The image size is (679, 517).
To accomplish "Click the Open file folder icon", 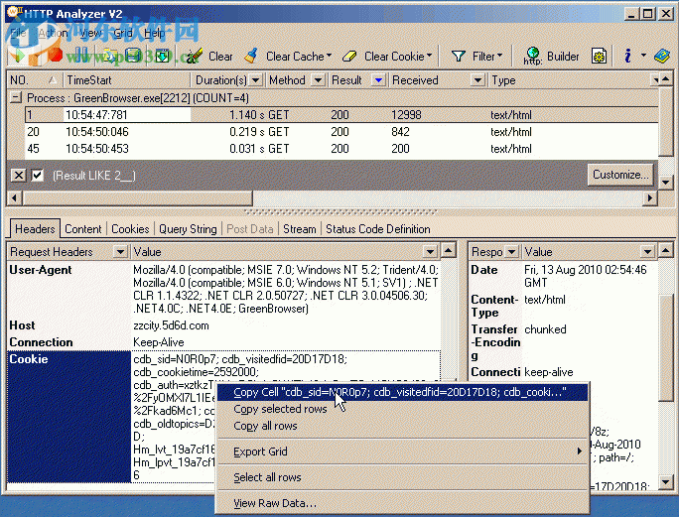I will click(109, 57).
